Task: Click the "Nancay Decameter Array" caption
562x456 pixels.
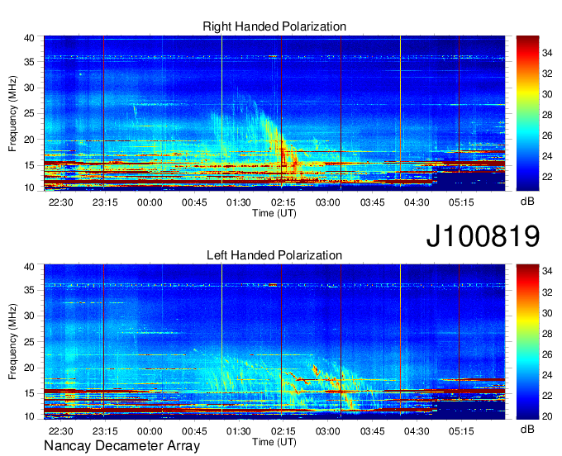Action: point(121,446)
